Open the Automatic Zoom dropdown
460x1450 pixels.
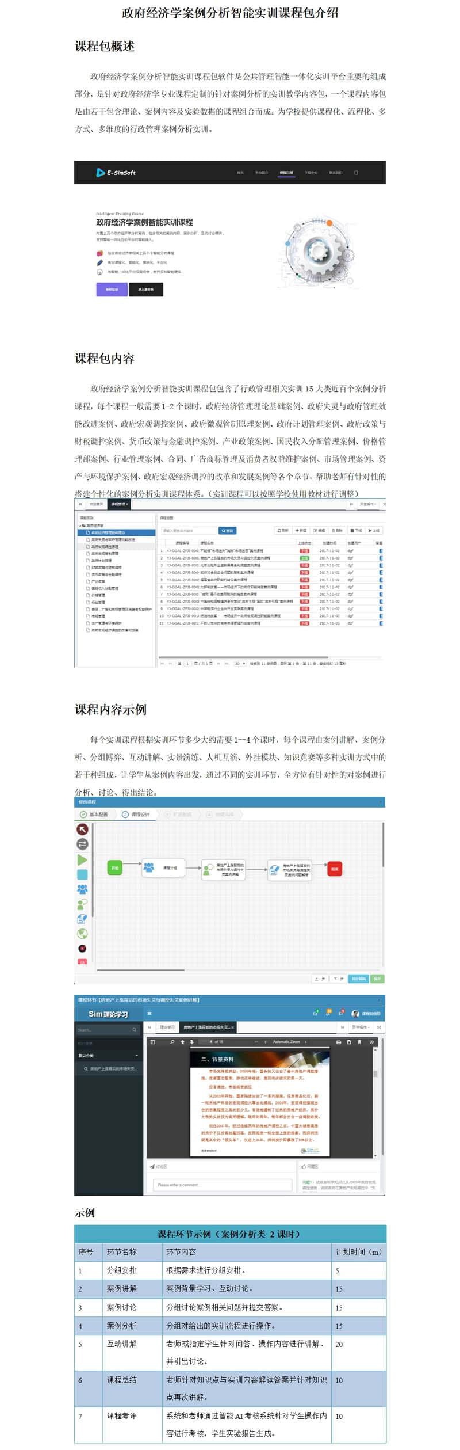pyautogui.click(x=290, y=1042)
